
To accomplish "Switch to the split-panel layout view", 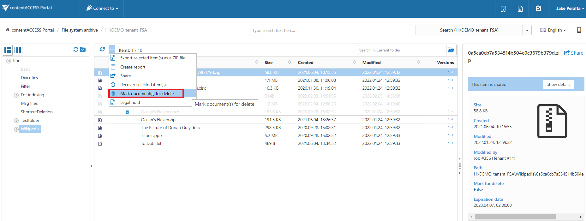I will pos(8,50).
